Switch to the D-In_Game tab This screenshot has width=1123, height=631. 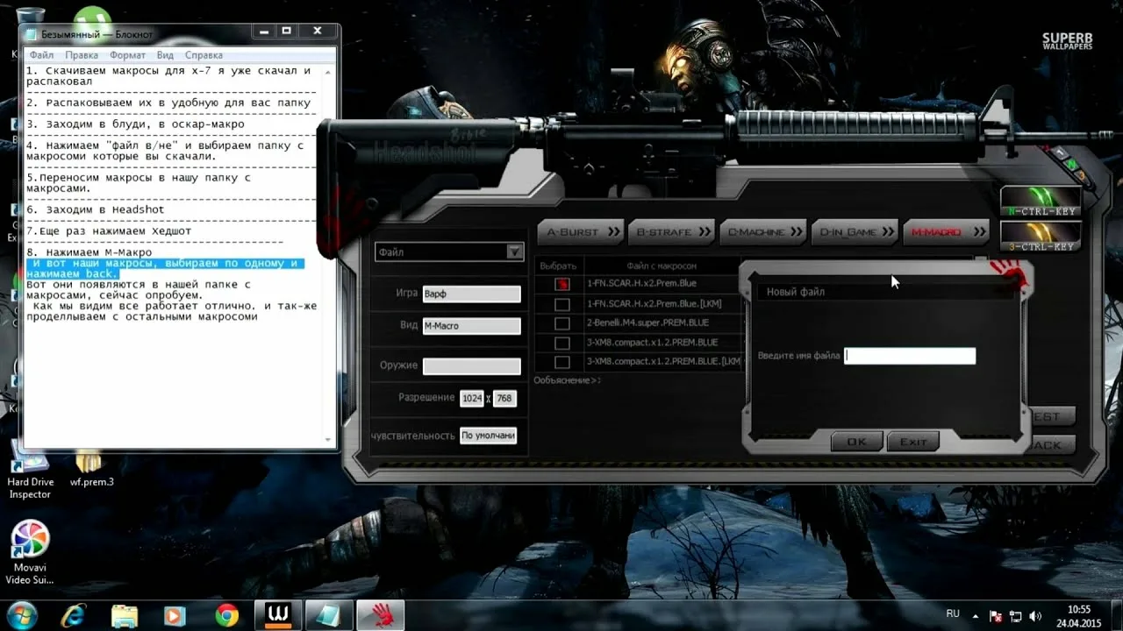point(855,231)
